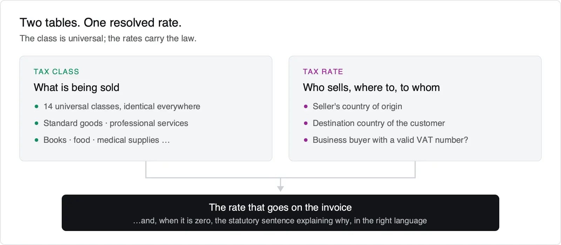Click the 'Who sells, where to, to whom' heading
The width and height of the screenshot is (561, 245).
coord(371,87)
